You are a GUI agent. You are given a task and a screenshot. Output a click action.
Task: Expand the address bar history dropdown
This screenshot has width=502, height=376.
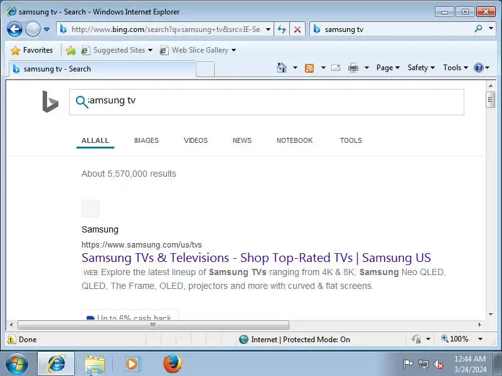pyautogui.click(x=269, y=29)
